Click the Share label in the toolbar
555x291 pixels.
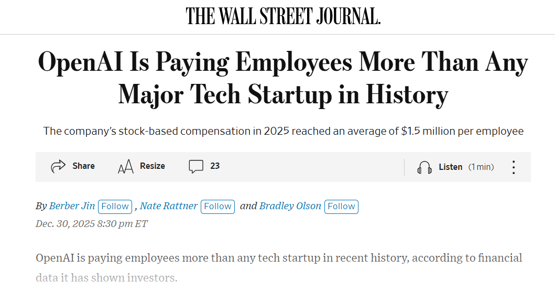(x=84, y=166)
